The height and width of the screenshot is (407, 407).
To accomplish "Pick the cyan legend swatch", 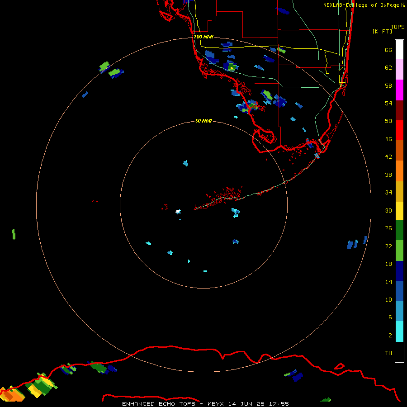I will [399, 331].
